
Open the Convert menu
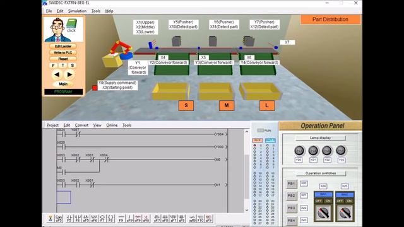81,125
